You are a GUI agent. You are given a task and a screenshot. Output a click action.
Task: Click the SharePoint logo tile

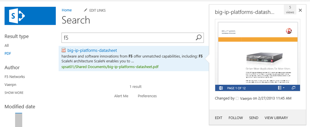30,16
